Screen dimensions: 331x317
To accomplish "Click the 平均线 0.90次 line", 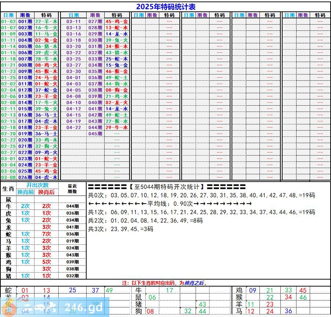I will point(170,204).
